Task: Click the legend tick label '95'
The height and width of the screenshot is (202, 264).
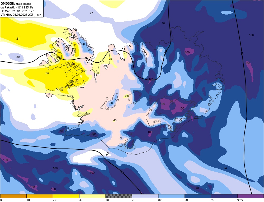Action: [x=213, y=200]
